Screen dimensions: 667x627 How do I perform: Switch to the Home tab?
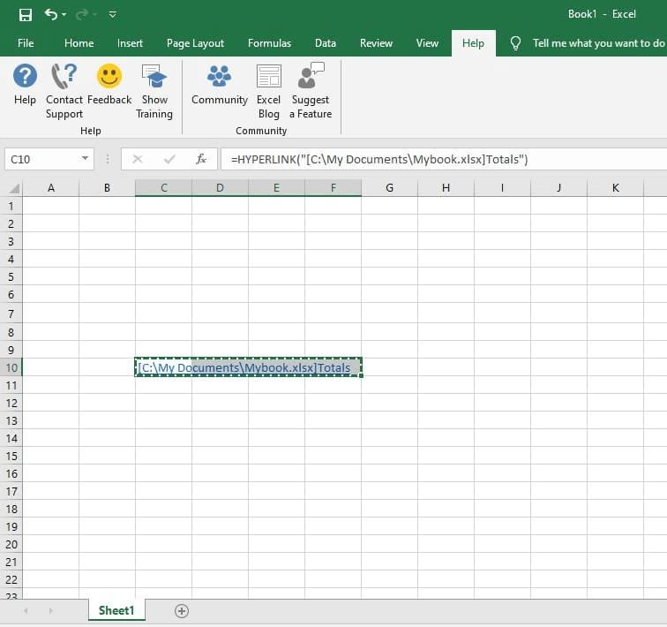pyautogui.click(x=79, y=43)
